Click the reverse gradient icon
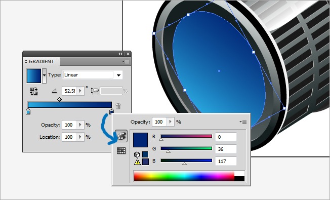This screenshot has height=200, width=330. pyautogui.click(x=34, y=91)
